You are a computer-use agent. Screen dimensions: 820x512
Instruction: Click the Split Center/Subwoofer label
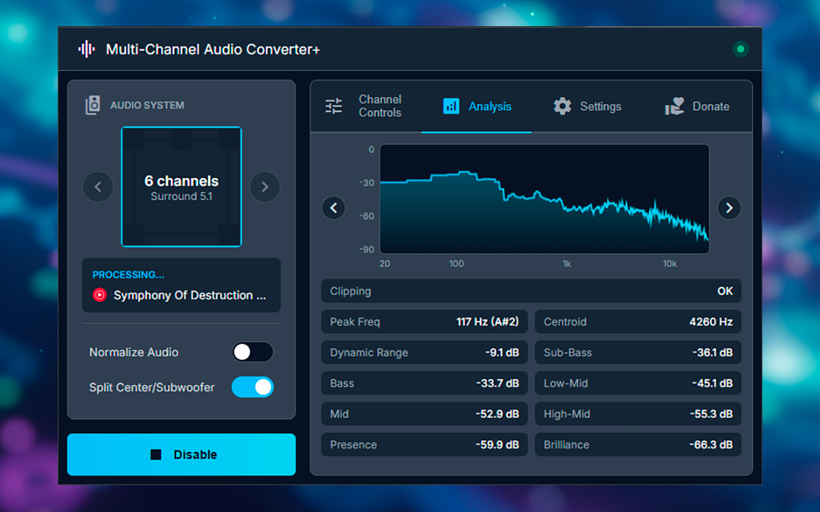click(x=152, y=387)
